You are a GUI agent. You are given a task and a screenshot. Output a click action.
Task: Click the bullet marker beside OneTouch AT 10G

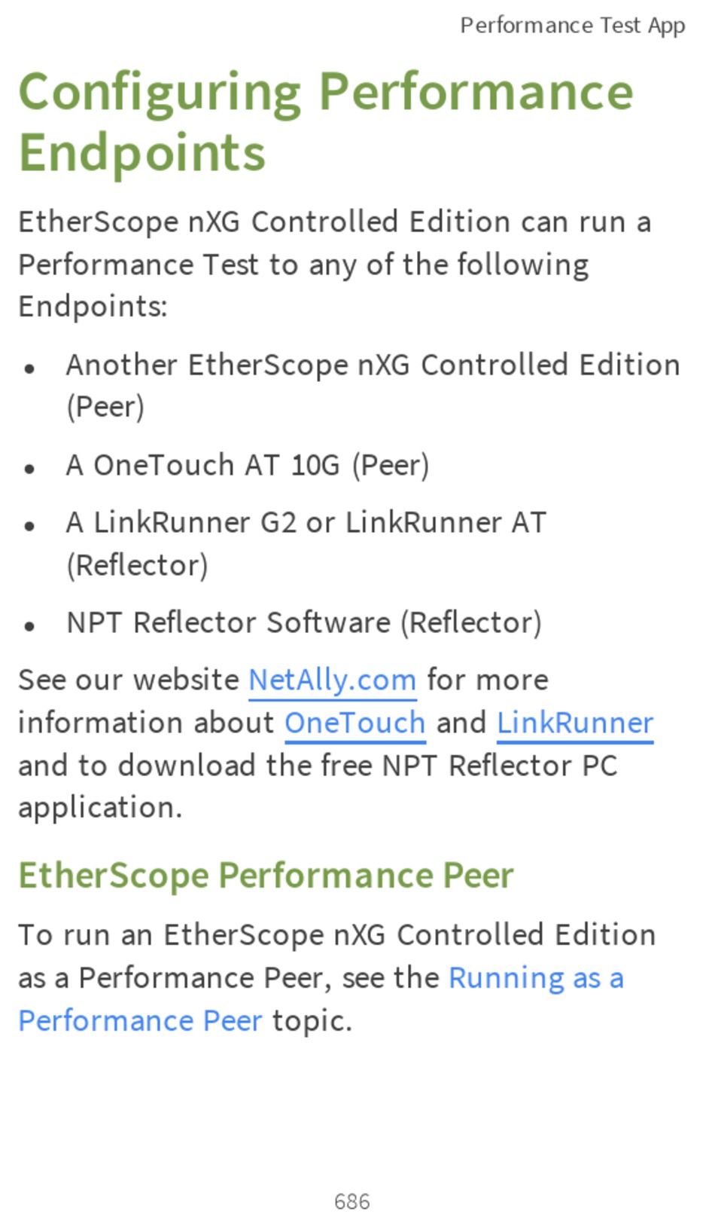(29, 469)
